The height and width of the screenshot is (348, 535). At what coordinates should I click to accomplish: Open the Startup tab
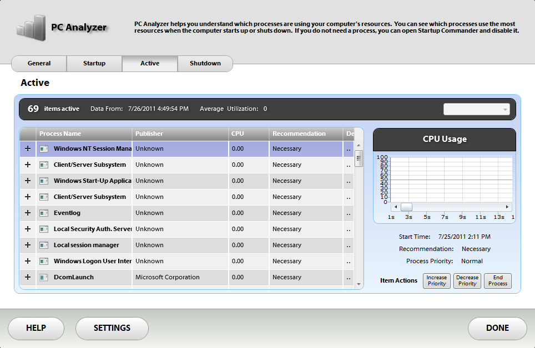tap(94, 63)
